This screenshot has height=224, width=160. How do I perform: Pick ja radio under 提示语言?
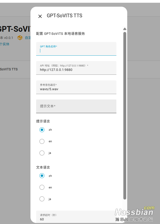(42, 153)
